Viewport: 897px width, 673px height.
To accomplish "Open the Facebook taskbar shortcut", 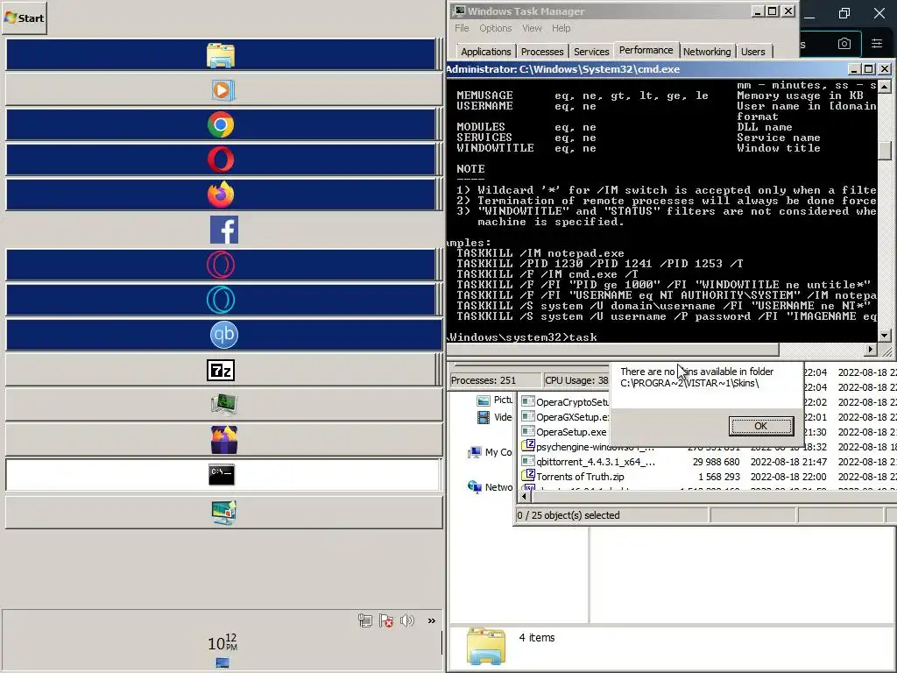I will (224, 230).
